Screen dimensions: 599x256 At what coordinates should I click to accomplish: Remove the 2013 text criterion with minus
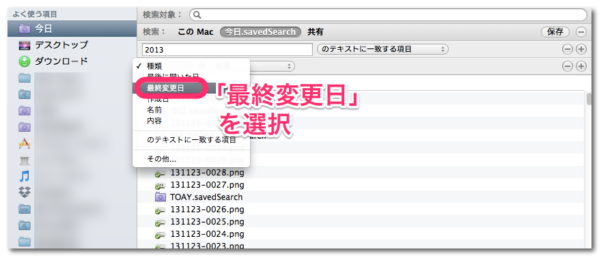tap(568, 49)
